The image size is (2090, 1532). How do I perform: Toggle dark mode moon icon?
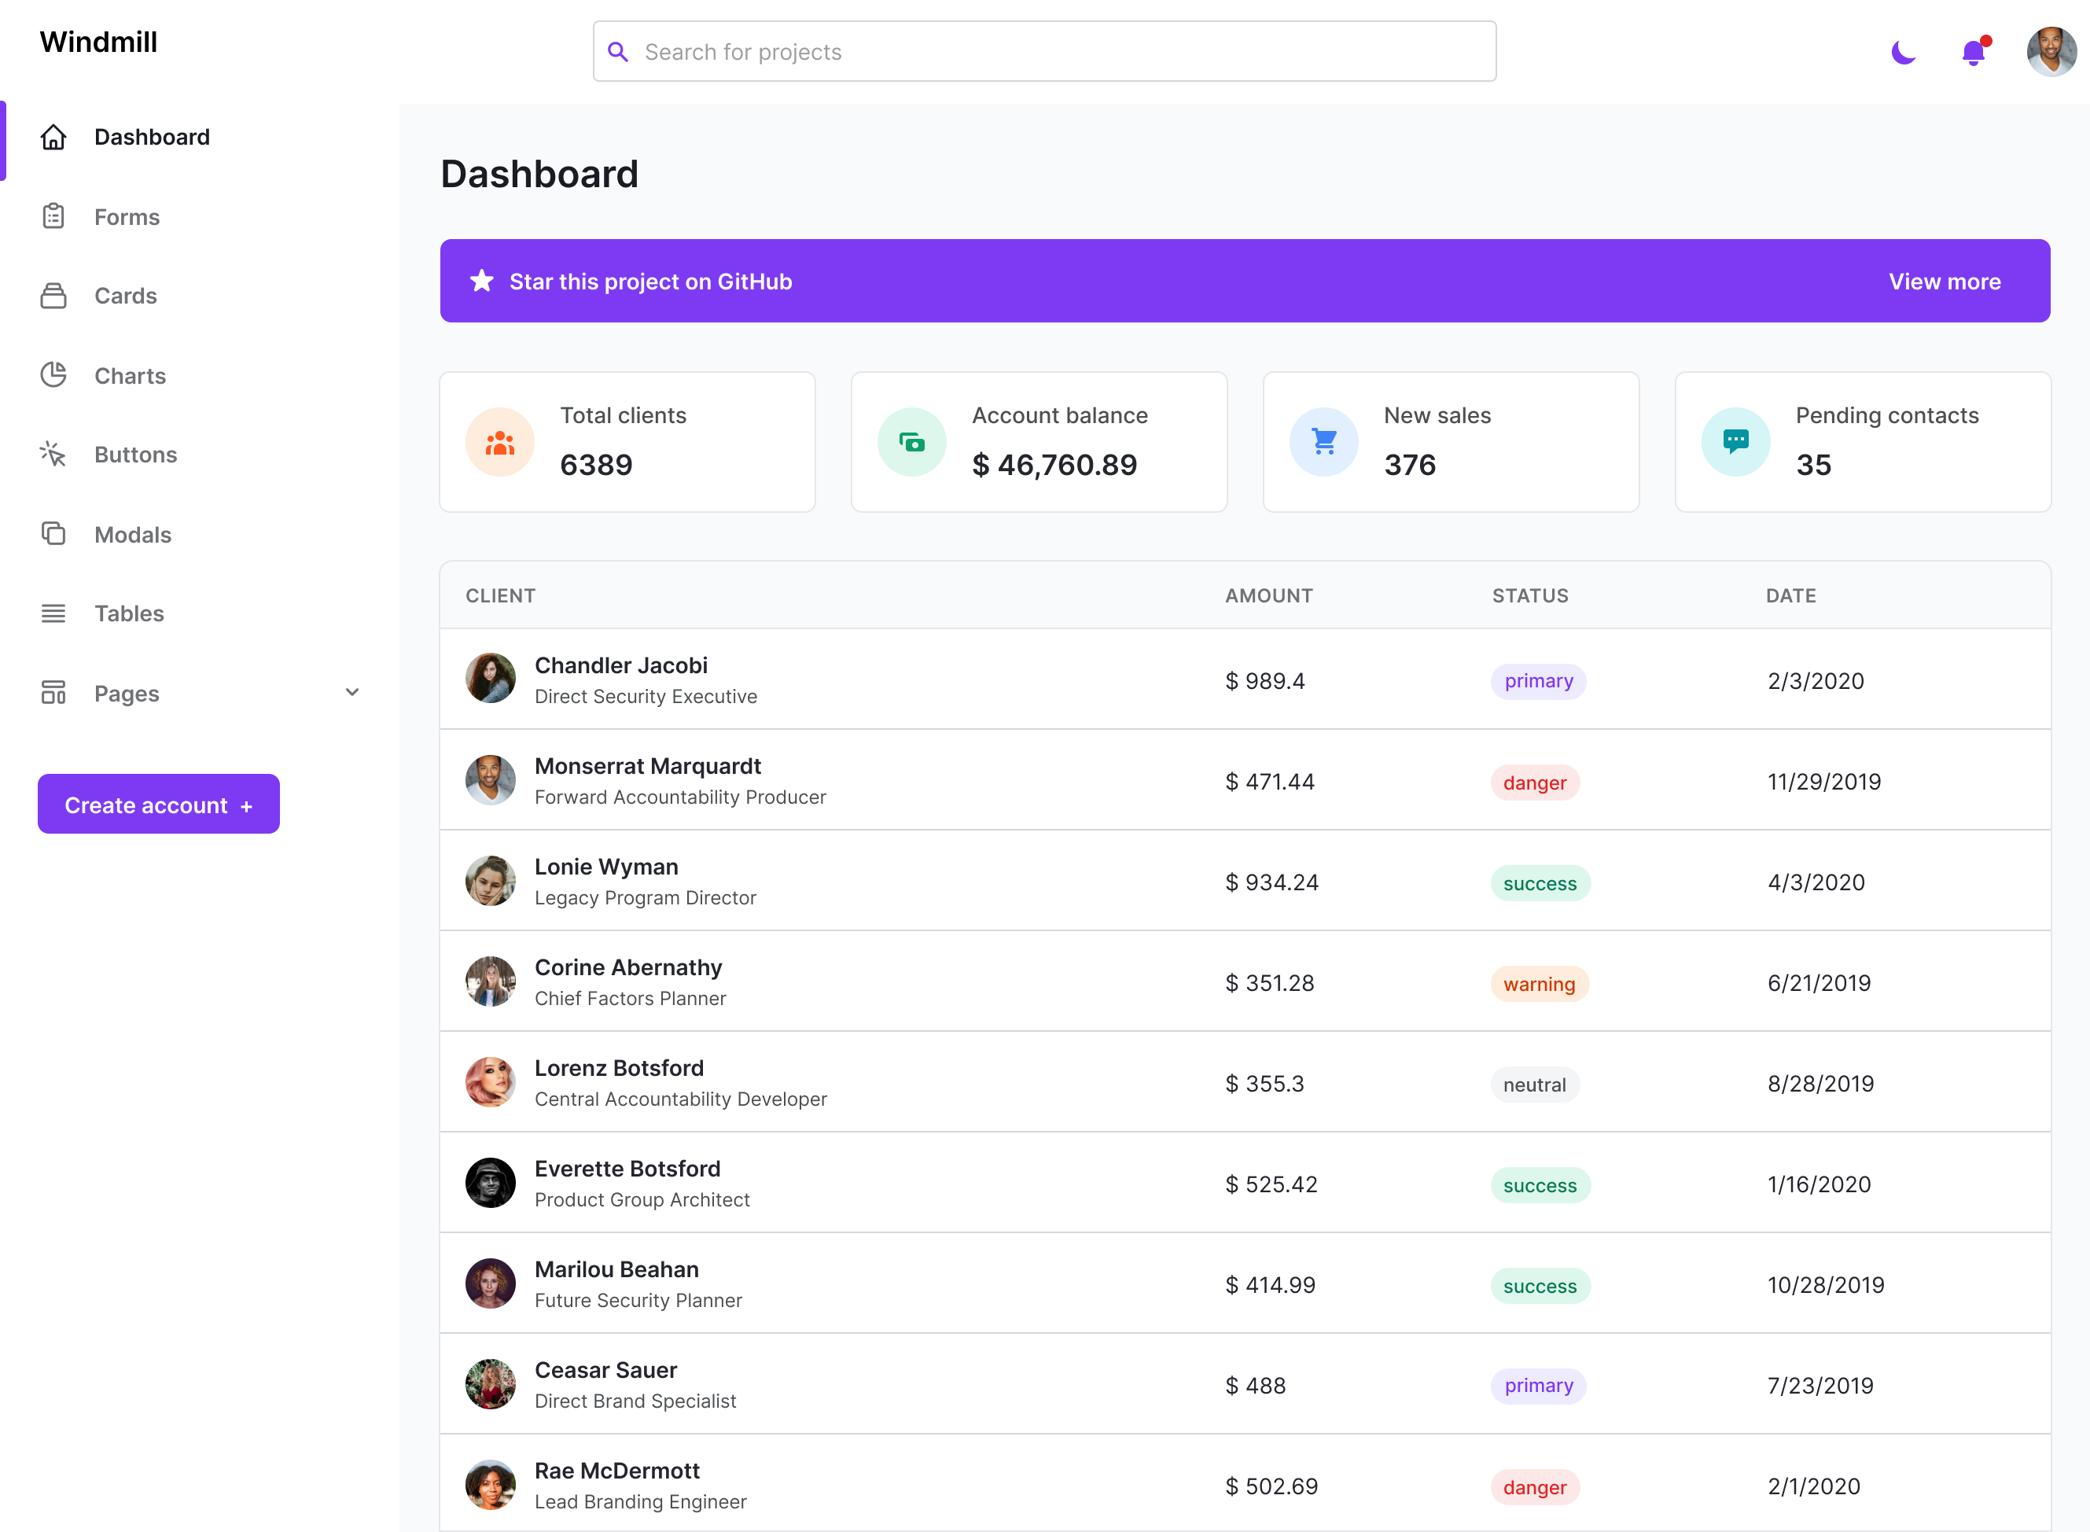tap(1902, 52)
